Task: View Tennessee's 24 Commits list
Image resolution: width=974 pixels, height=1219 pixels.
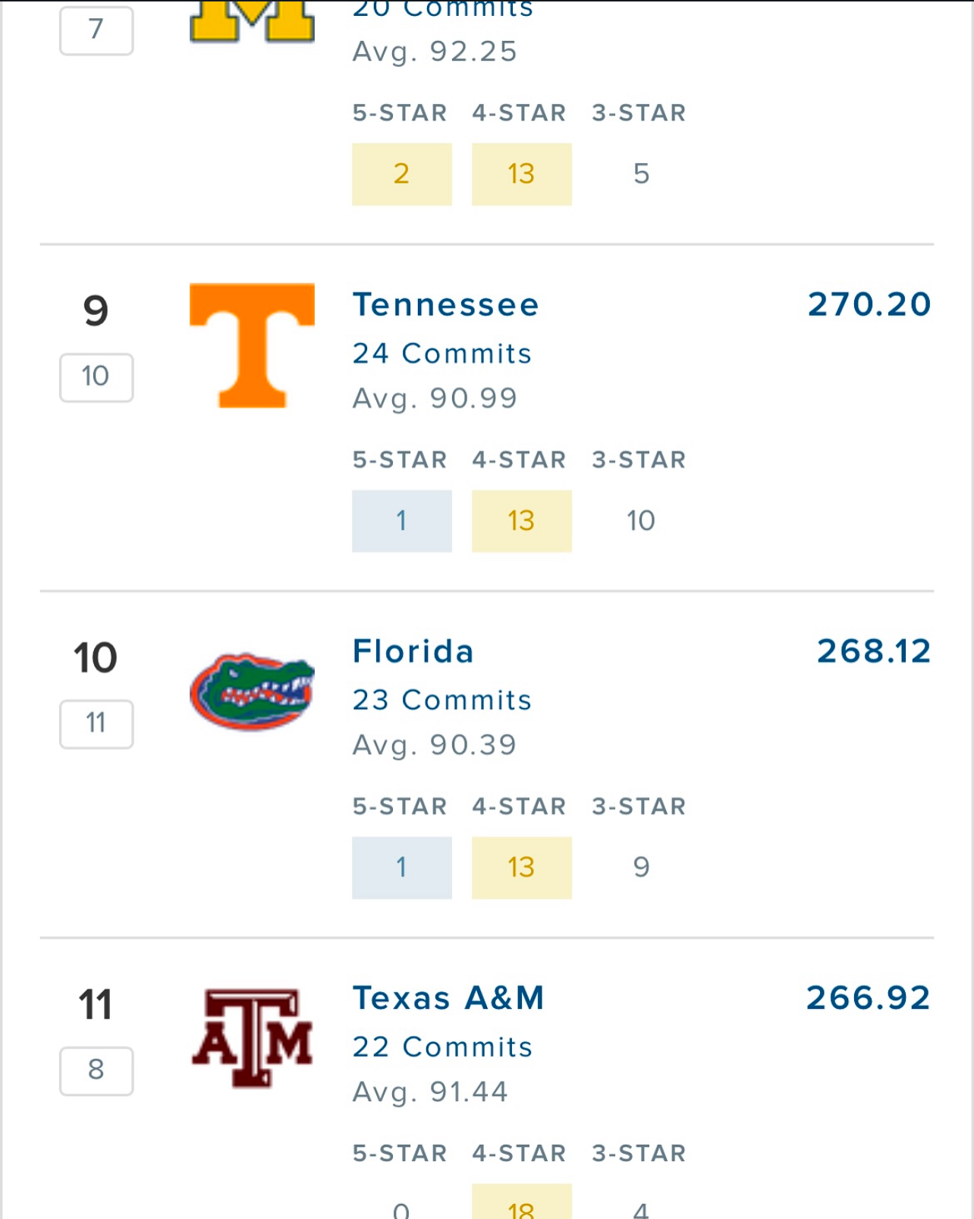Action: [x=442, y=353]
